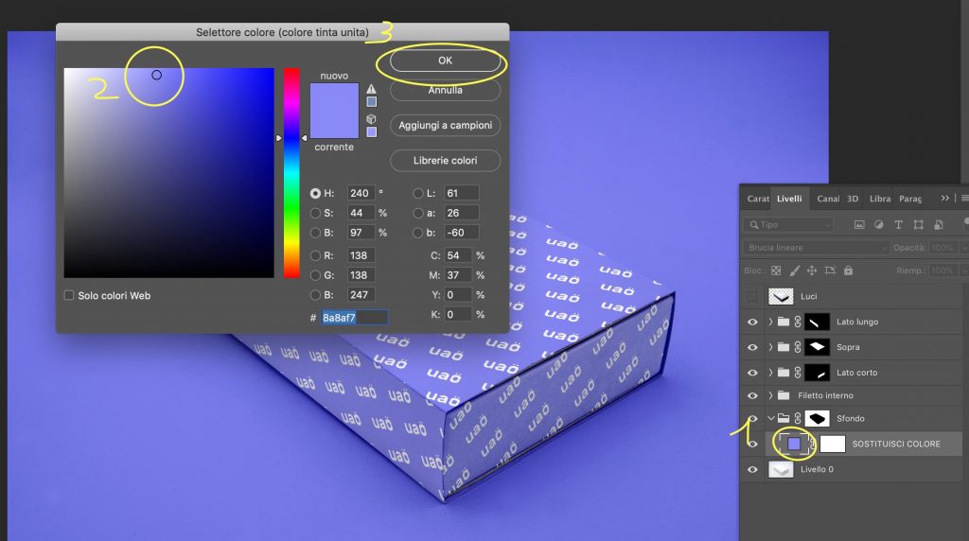The width and height of the screenshot is (969, 541).
Task: Click the adjustment layer filter icon
Action: point(877,225)
